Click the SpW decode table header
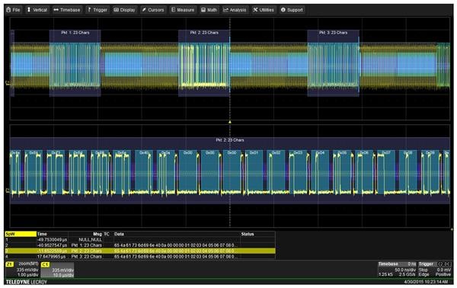Screen dimensions: 457x288 coord(21,234)
